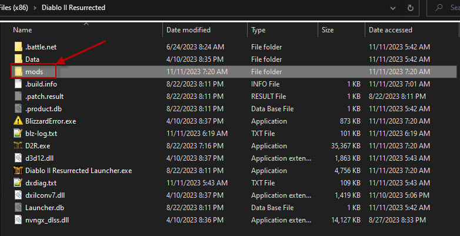Select the nvngx_dlss.dll file row
Viewport: 460px width, 236px height.
pos(235,220)
